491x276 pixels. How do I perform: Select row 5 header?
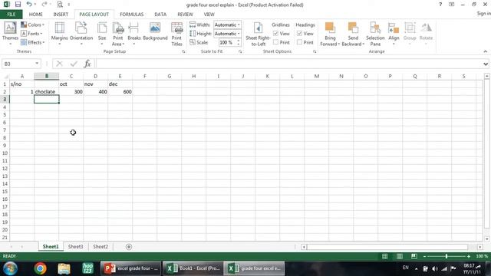(x=5, y=115)
